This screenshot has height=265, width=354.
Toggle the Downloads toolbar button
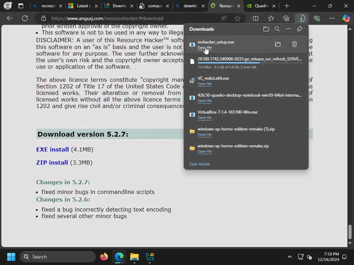[301, 18]
